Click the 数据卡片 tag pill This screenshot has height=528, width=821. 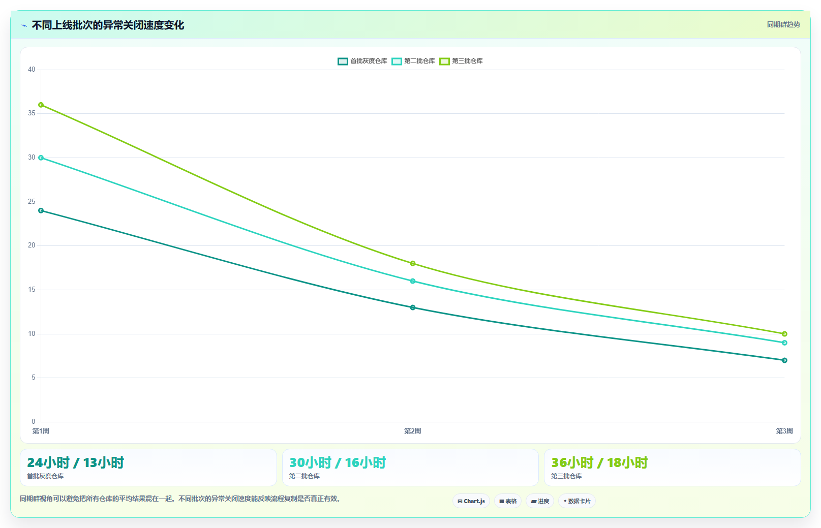tap(577, 501)
